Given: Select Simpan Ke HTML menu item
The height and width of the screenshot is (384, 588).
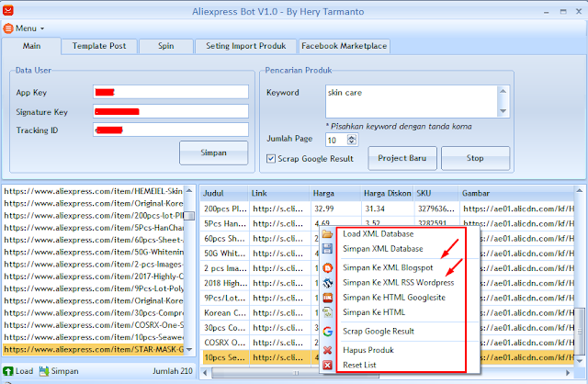Looking at the screenshot, I should click(x=374, y=312).
